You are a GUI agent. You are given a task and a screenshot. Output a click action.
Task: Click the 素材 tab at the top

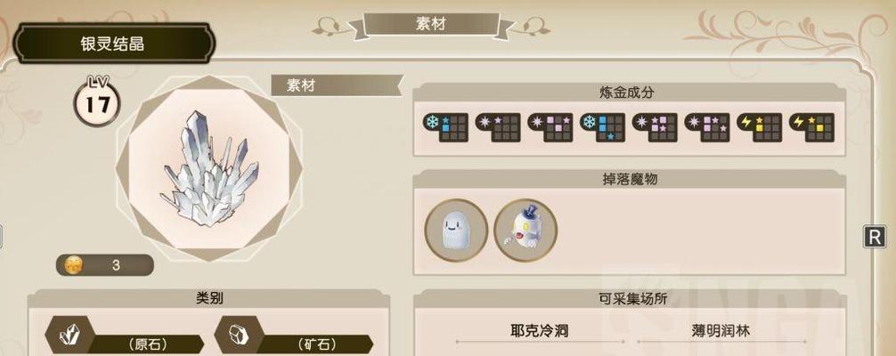431,25
